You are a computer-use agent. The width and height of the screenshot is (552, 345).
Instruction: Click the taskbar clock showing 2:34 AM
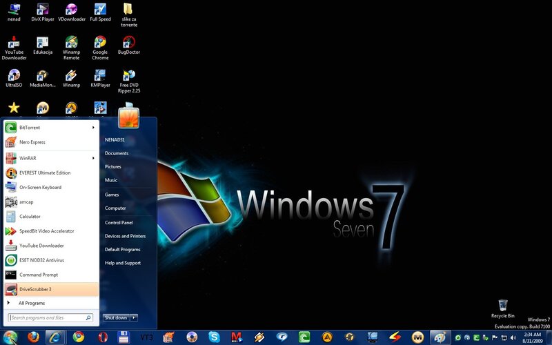[532, 337]
